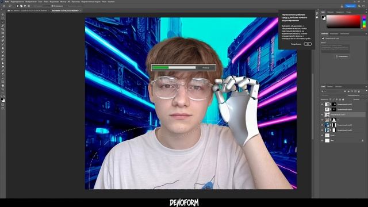Click the Home icon in options bar
This screenshot has width=368, height=207.
[x=4, y=6]
